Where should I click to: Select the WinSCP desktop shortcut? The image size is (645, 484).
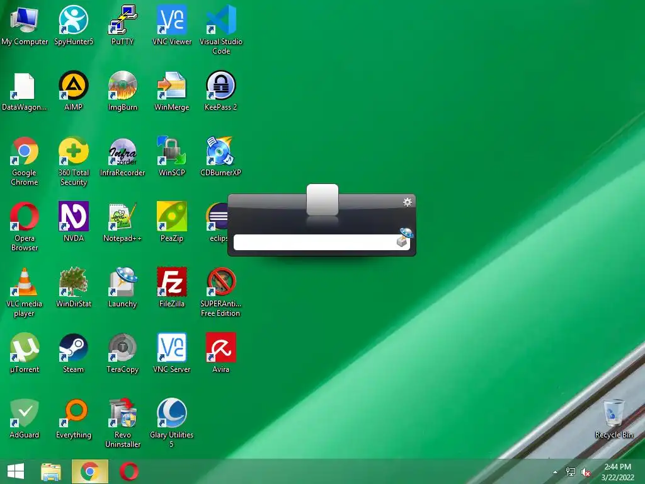pyautogui.click(x=172, y=157)
